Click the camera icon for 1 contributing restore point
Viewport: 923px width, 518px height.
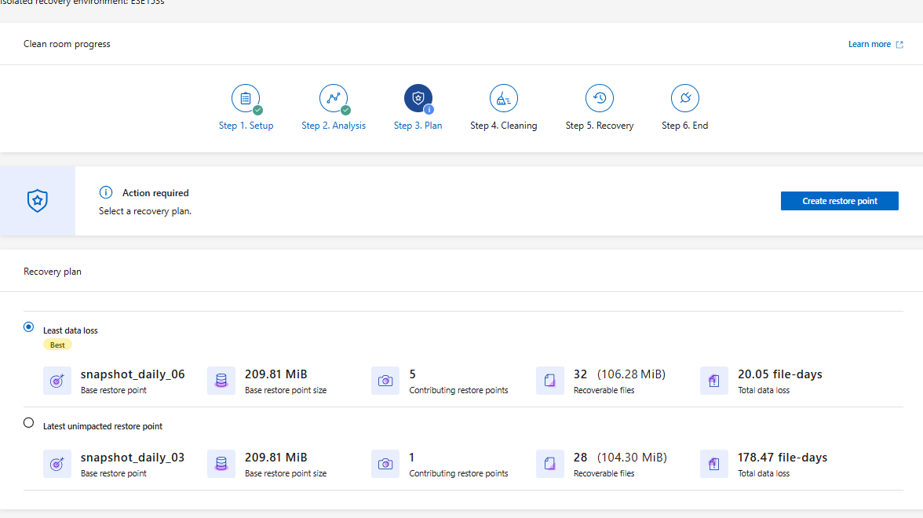coord(385,463)
